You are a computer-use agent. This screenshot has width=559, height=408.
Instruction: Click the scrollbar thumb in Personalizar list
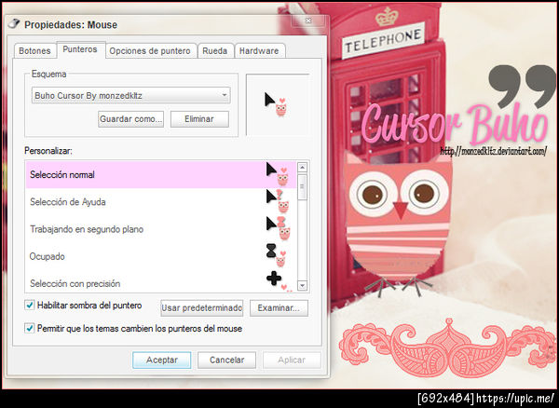pyautogui.click(x=302, y=186)
